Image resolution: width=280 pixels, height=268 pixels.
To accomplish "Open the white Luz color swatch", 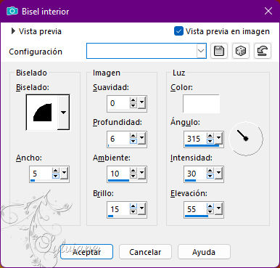I will [201, 104].
